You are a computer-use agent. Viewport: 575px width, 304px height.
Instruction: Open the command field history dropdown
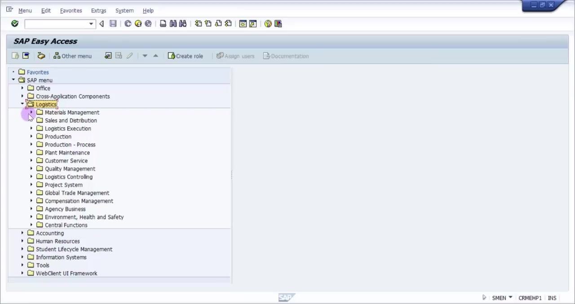(91, 24)
